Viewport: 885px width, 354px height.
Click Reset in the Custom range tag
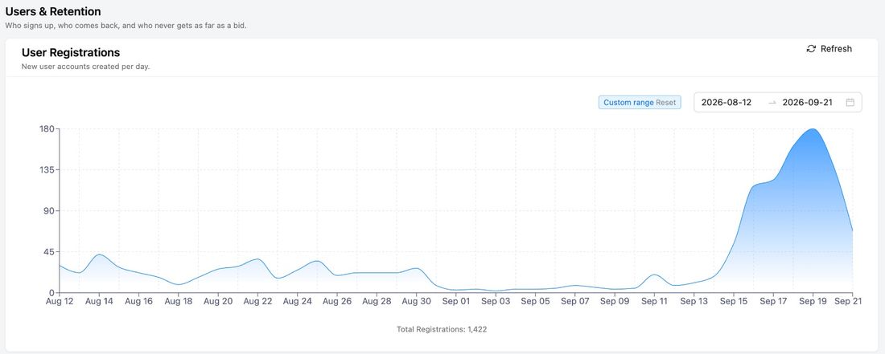(666, 103)
